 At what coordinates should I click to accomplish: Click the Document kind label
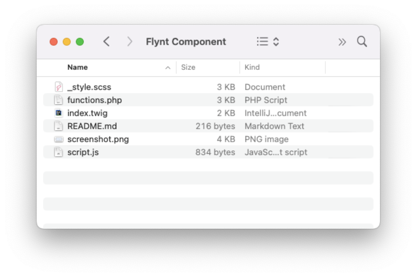pyautogui.click(x=265, y=87)
